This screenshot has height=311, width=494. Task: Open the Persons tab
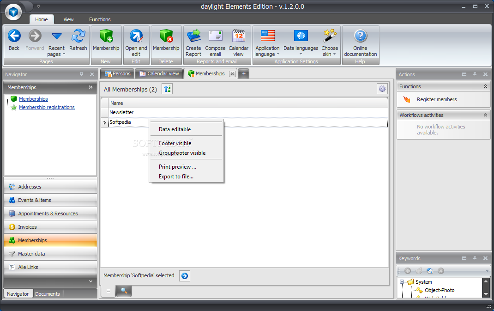[118, 73]
